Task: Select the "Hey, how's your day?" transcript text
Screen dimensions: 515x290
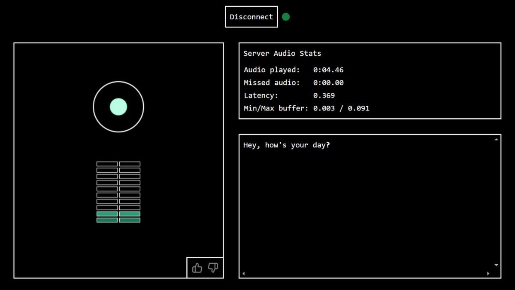Action: 286,145
